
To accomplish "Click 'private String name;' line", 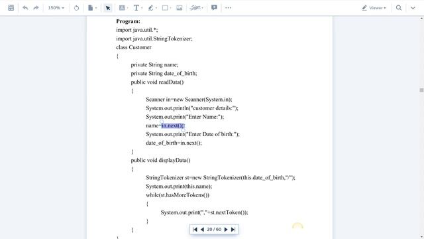I will click(x=154, y=64).
